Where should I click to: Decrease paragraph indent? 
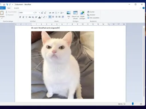coord(50,13)
